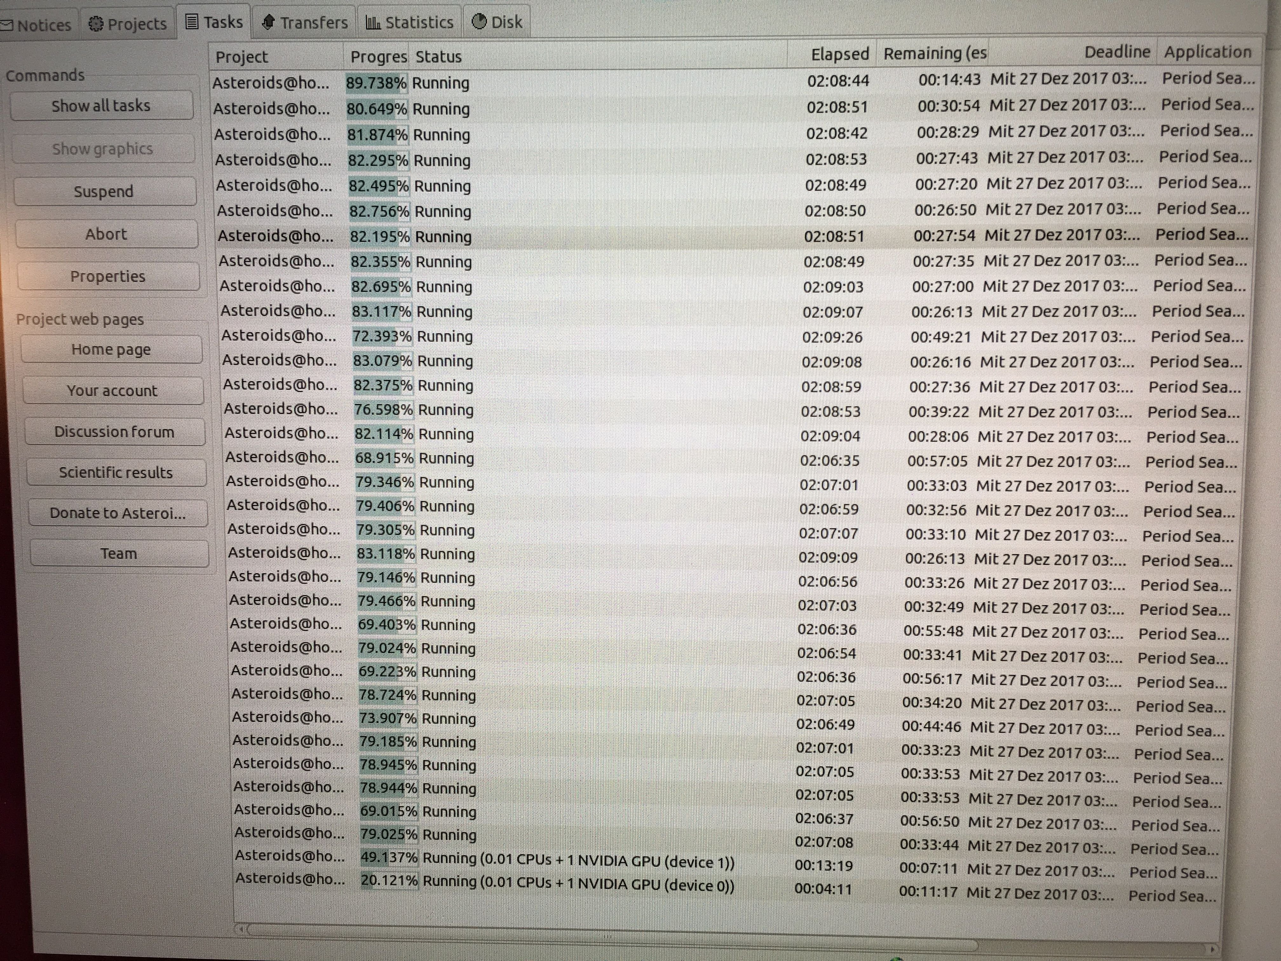Click the 49.137% progress bar
Viewport: 1281px width, 961px height.
[x=389, y=857]
